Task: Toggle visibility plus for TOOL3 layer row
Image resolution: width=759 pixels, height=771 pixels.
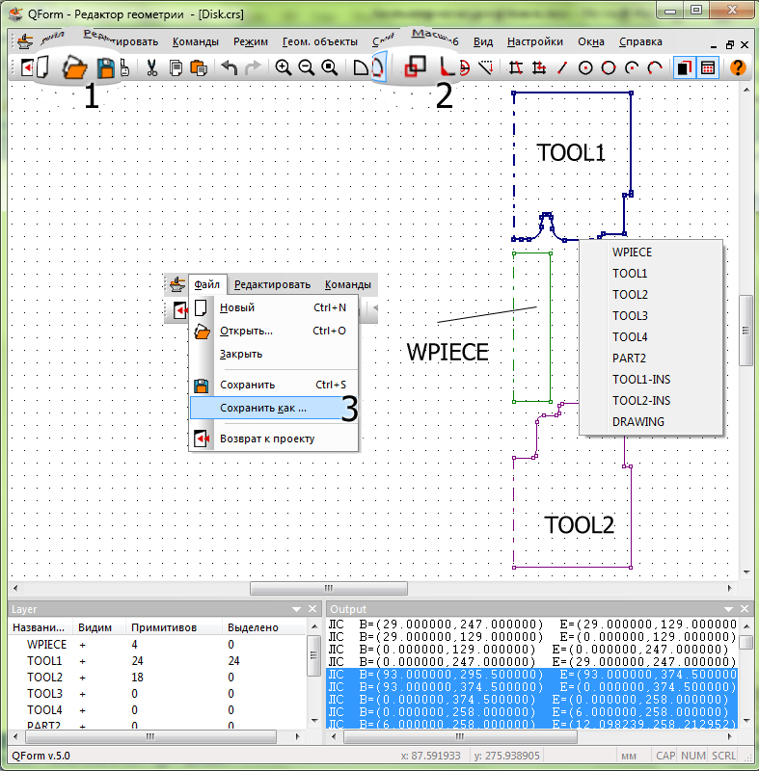Action: [83, 694]
